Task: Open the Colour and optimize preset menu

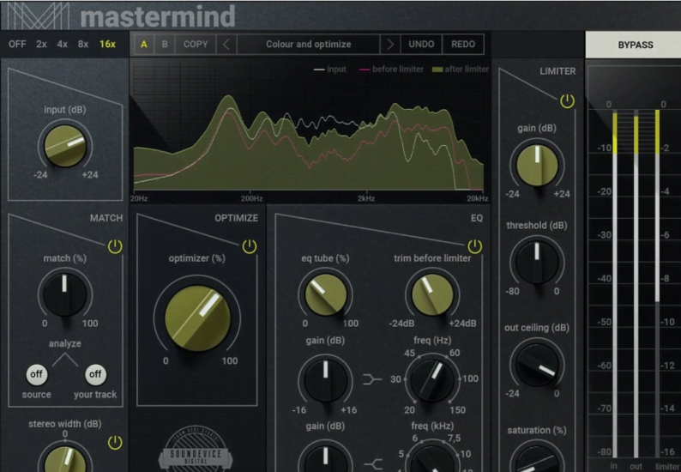Action: pos(309,45)
